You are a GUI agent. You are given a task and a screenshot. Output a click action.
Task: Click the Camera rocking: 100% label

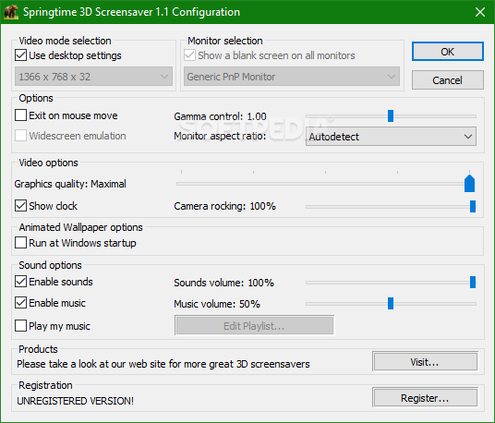coord(224,206)
